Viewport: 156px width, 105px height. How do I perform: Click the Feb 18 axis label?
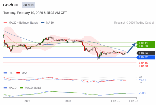point(134,101)
